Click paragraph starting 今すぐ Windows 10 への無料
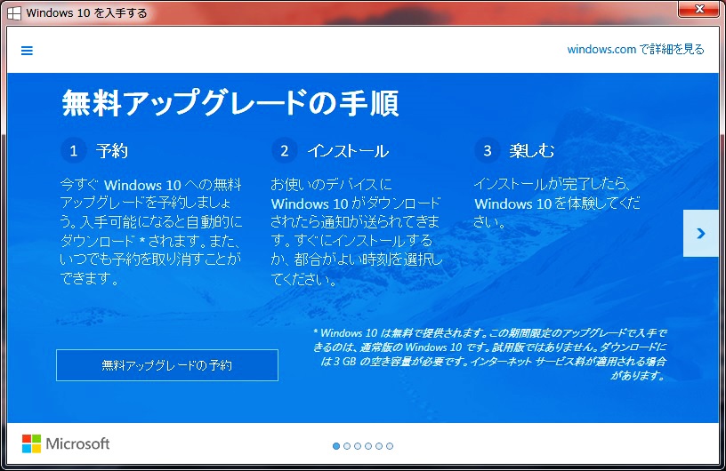Image resolution: width=726 pixels, height=471 pixels. click(x=151, y=231)
